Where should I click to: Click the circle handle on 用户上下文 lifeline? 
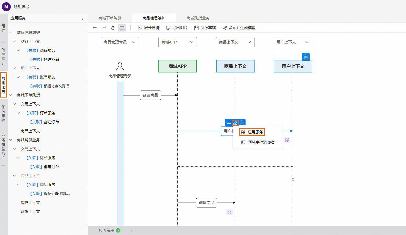click(293, 180)
